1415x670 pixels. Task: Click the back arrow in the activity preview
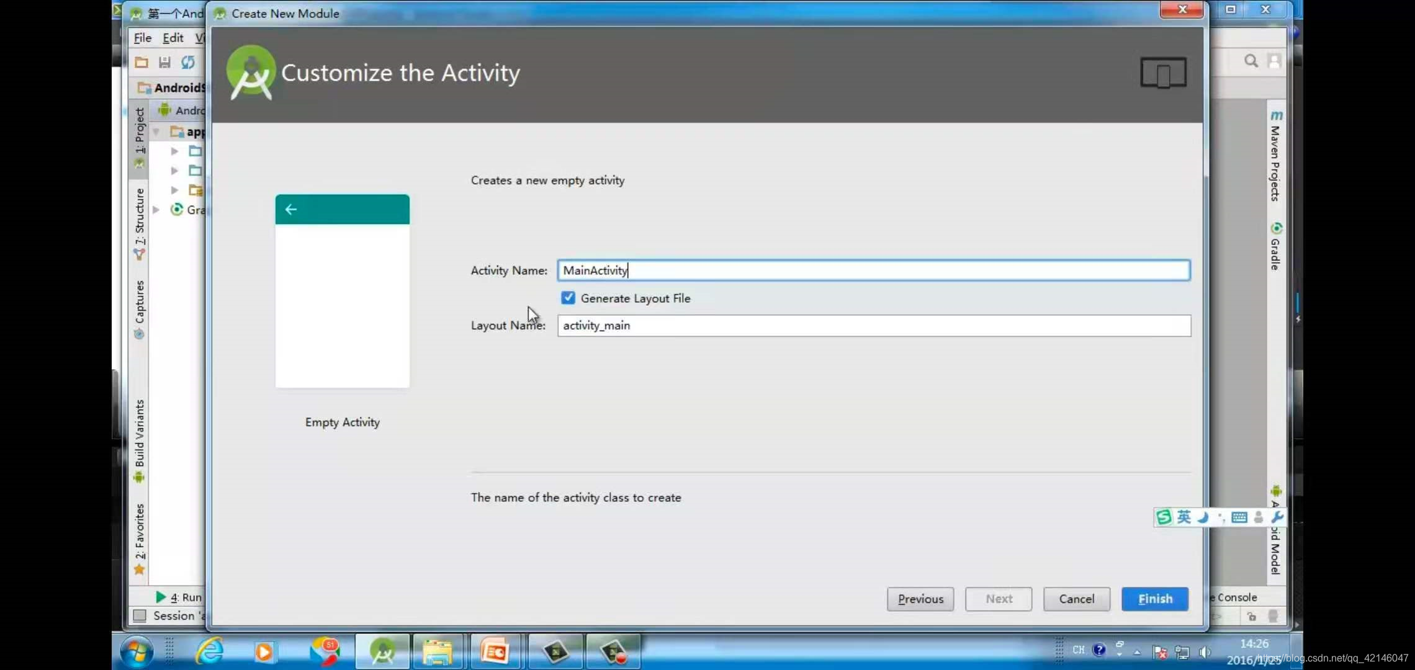[x=291, y=210]
